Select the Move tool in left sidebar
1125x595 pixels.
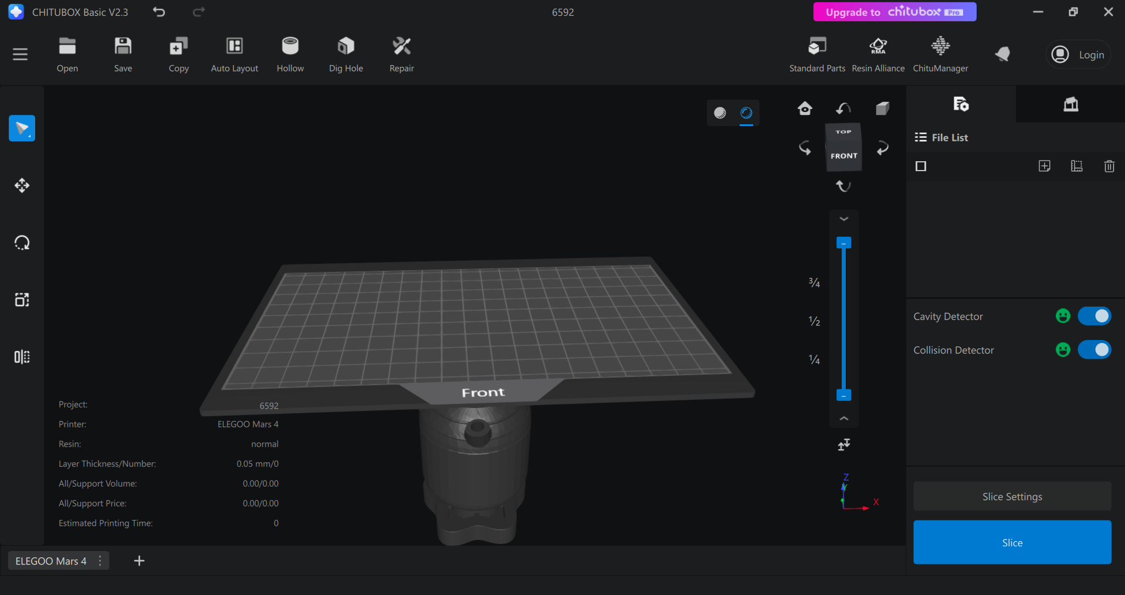tap(22, 186)
